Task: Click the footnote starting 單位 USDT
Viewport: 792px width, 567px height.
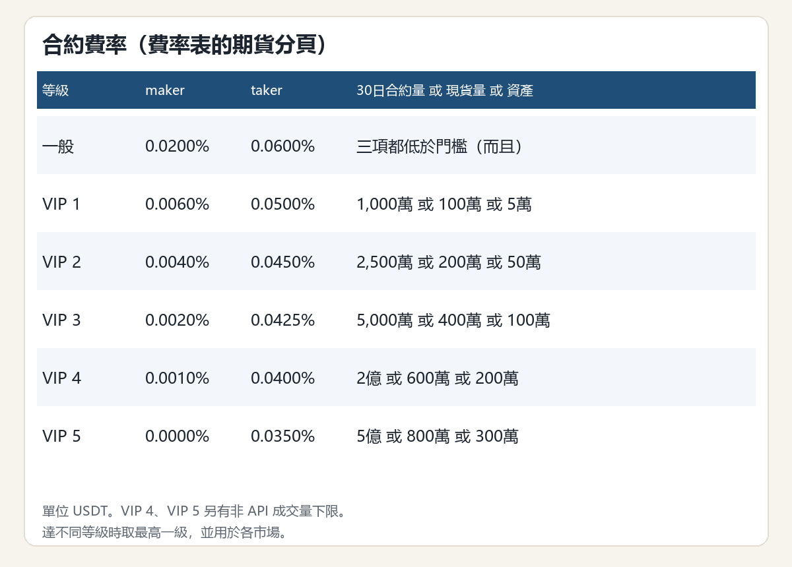Action: click(x=194, y=511)
